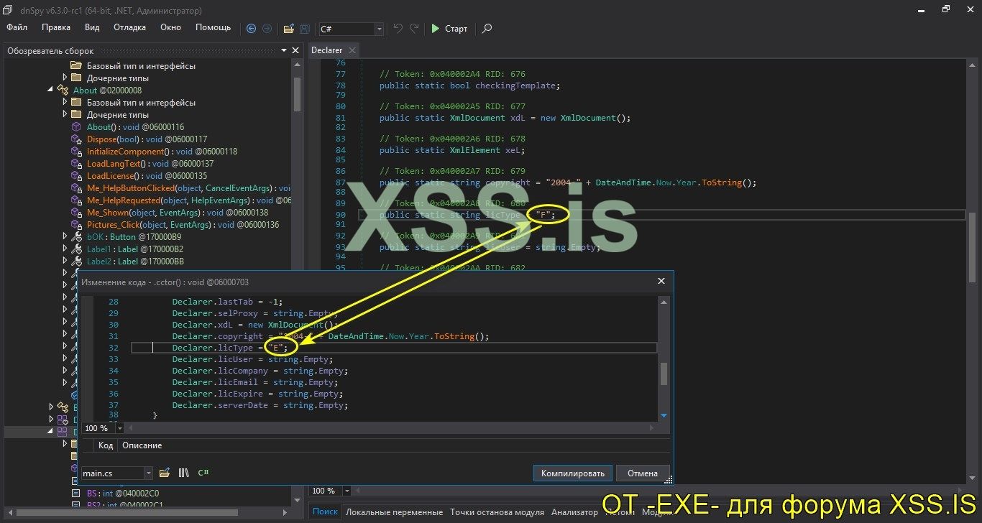
Task: Click the references books icon in dialog
Action: 184,473
